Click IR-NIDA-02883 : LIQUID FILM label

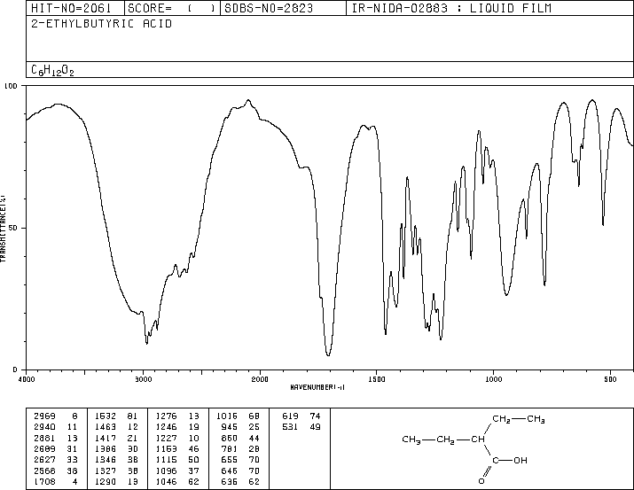(x=451, y=8)
